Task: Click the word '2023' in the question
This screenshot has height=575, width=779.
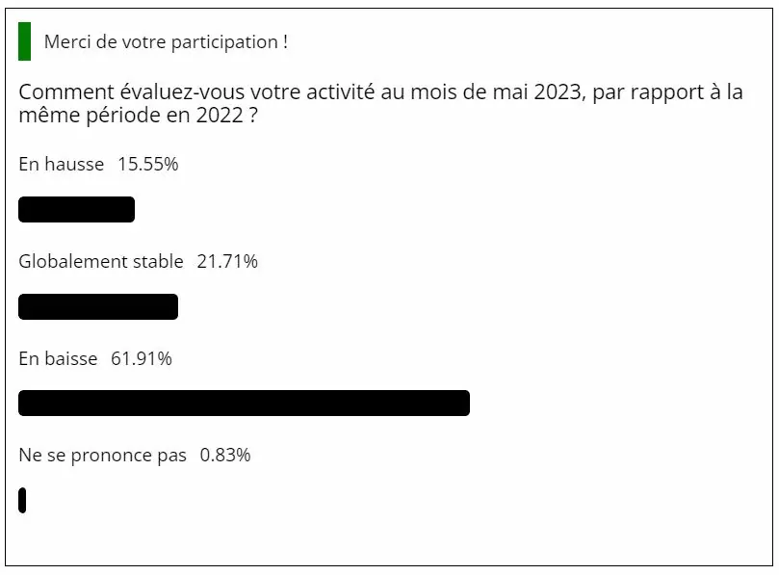Action: click(558, 92)
